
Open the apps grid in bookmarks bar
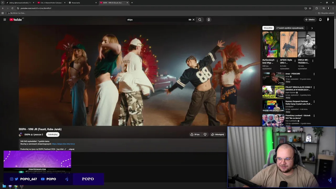[x=3, y=13]
